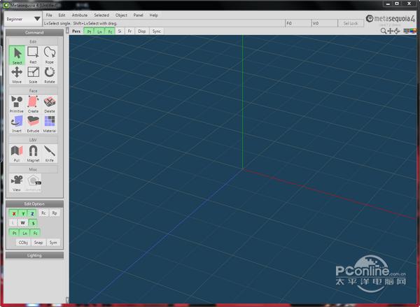Toggle the X axis edit option

pyautogui.click(x=14, y=213)
